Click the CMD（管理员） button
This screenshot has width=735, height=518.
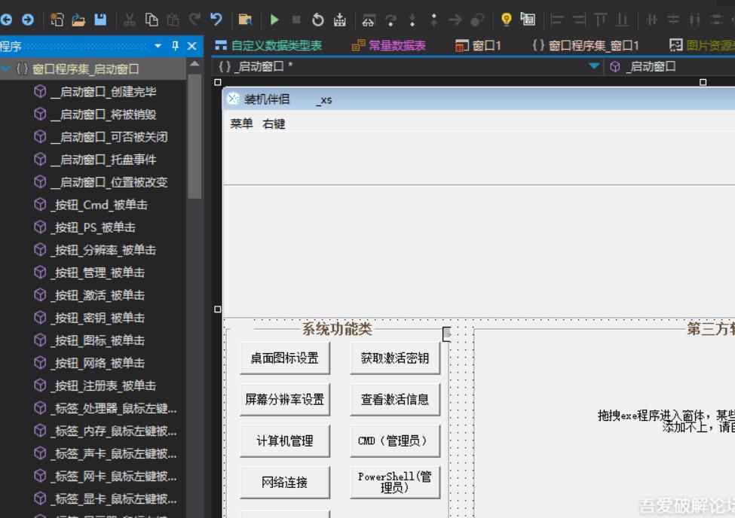click(x=395, y=440)
